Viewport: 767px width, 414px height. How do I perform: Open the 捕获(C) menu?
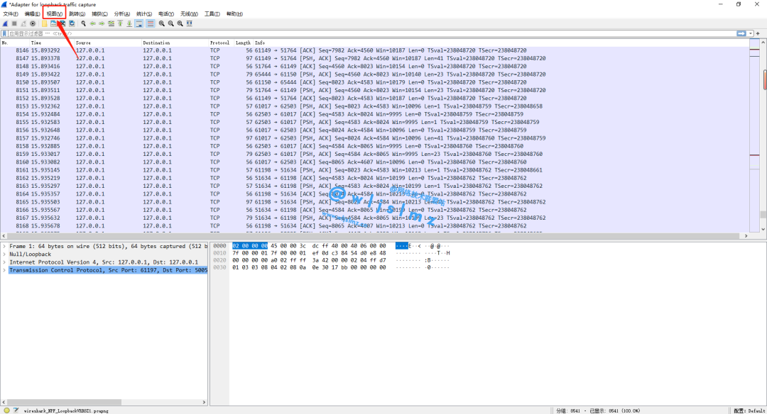[99, 13]
